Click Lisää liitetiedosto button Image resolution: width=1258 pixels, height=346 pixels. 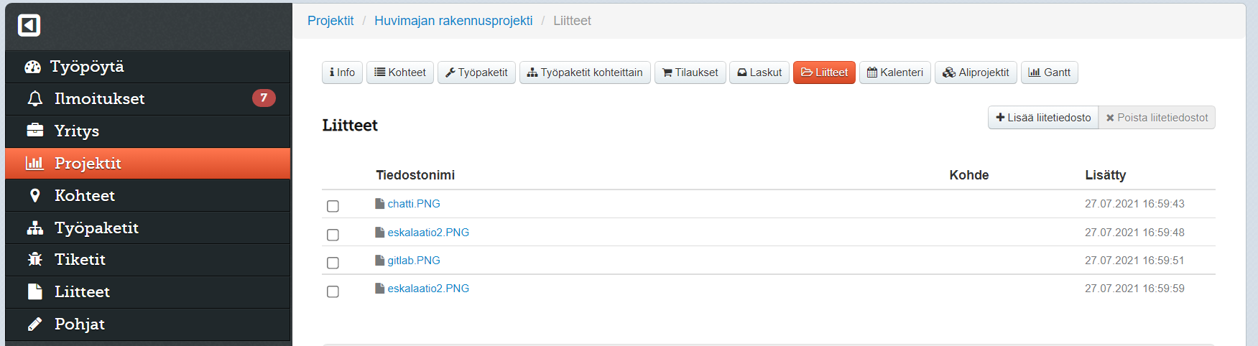click(x=1042, y=118)
